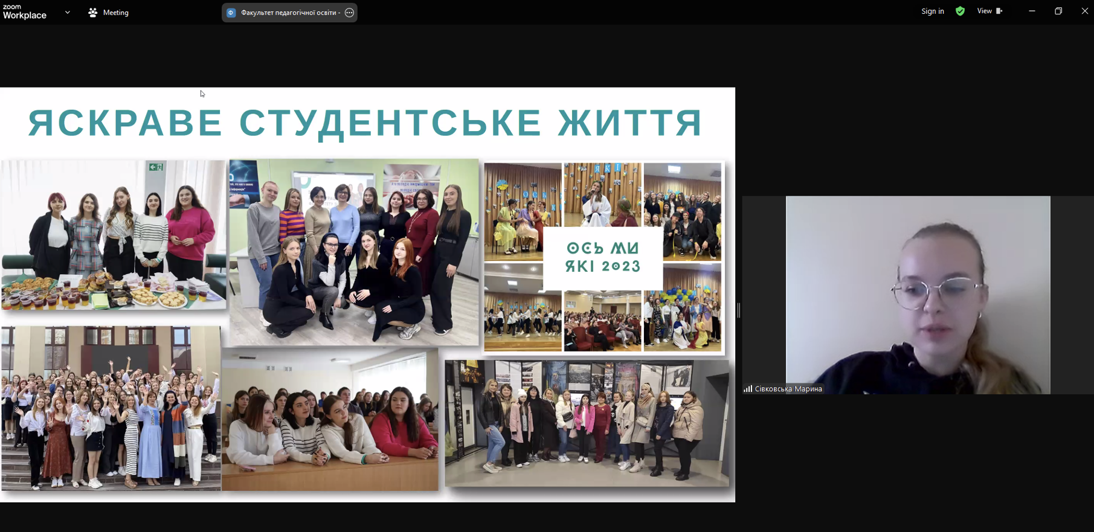The width and height of the screenshot is (1094, 532).
Task: Minimize the Zoom window
Action: [x=1032, y=11]
